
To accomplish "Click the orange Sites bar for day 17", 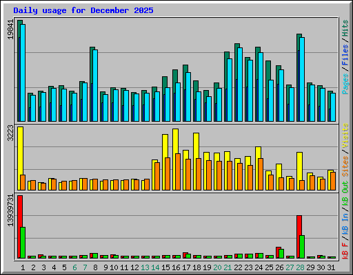I will tap(188, 175).
